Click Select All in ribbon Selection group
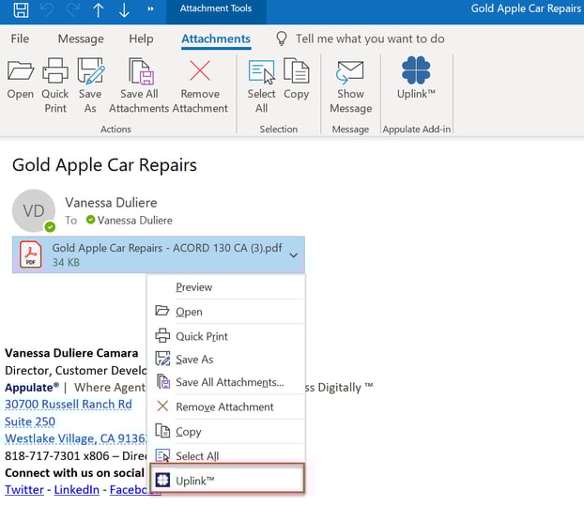The image size is (584, 507). (x=261, y=85)
